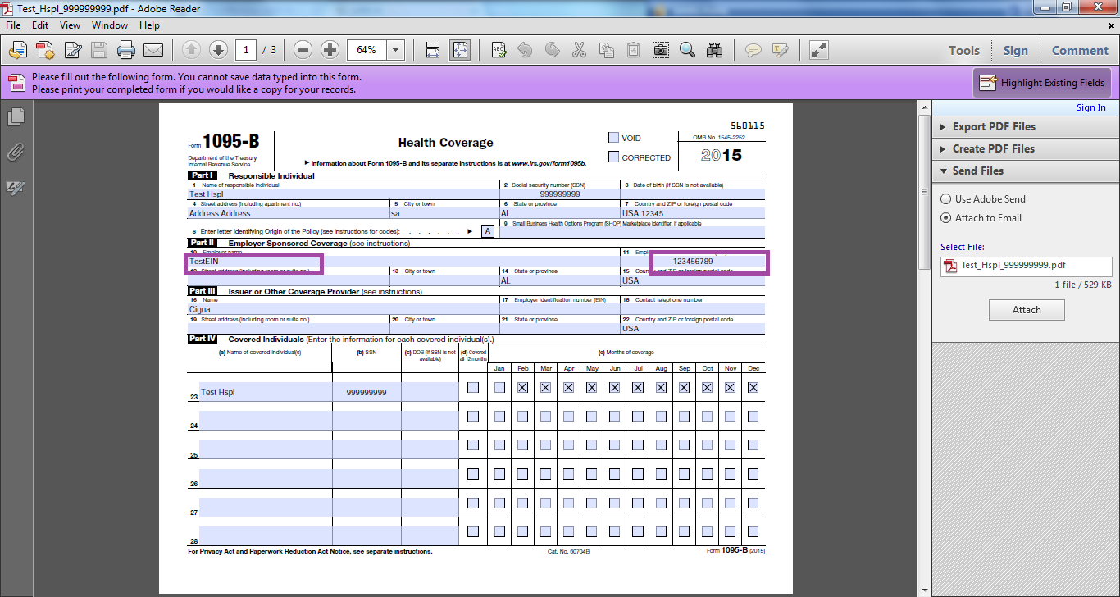Image resolution: width=1120 pixels, height=597 pixels.
Task: Open page thumbnails panel icon
Action: coord(16,117)
